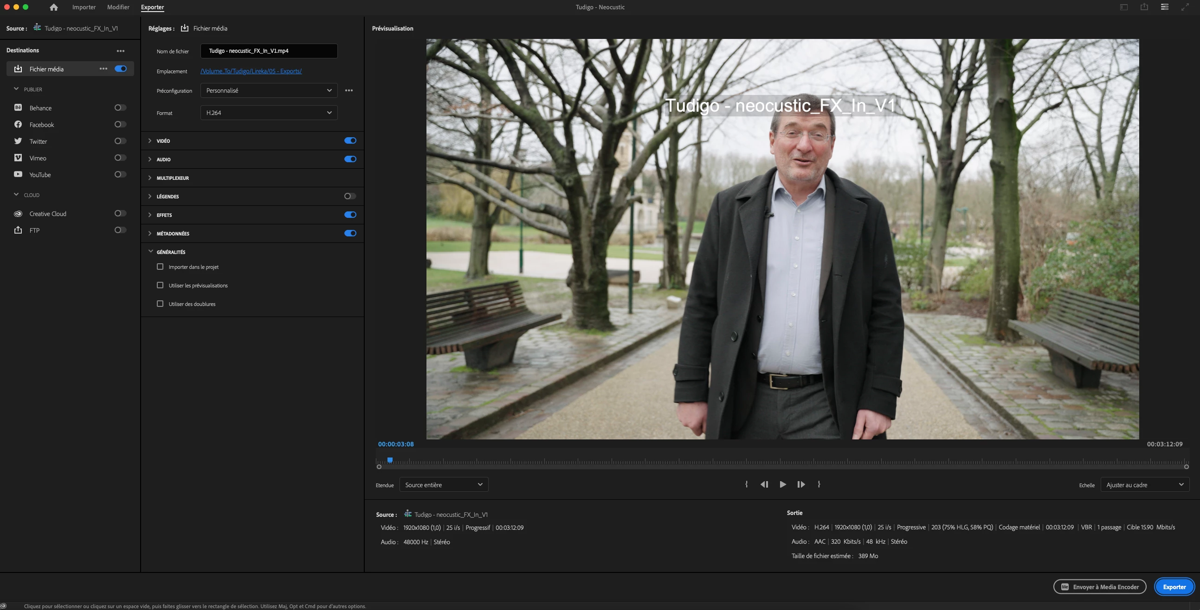Open the preset options three-dot menu
1200x610 pixels.
pos(349,90)
